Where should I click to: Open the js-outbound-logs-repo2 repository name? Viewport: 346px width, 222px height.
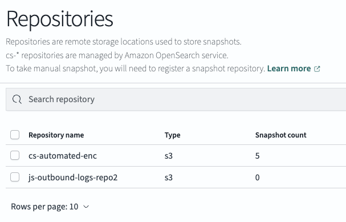click(73, 177)
